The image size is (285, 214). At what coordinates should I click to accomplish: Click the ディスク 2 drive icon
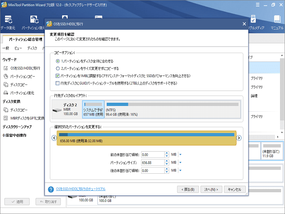57,110
